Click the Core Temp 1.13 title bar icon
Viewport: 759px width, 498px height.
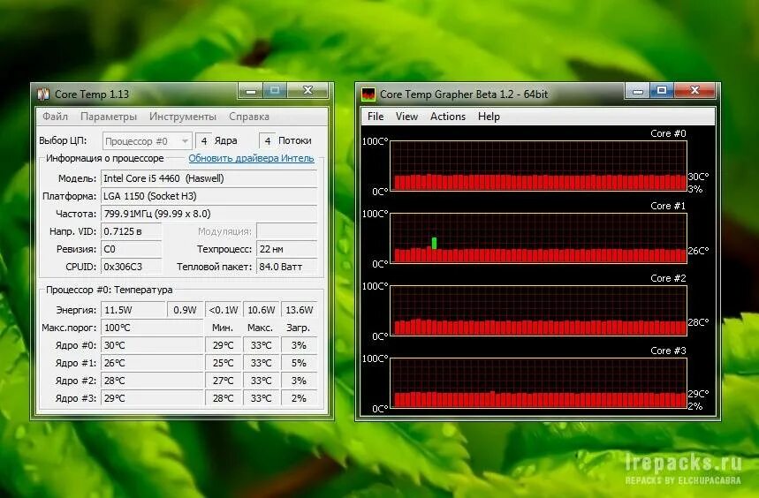43,94
